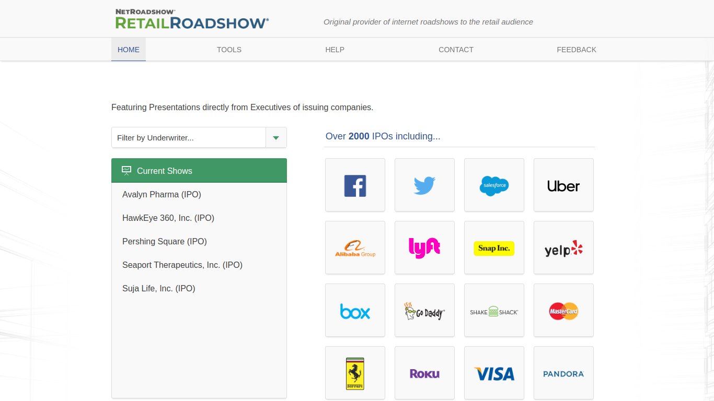Click the purple Roku logo tile
This screenshot has height=401, width=714.
(424, 373)
